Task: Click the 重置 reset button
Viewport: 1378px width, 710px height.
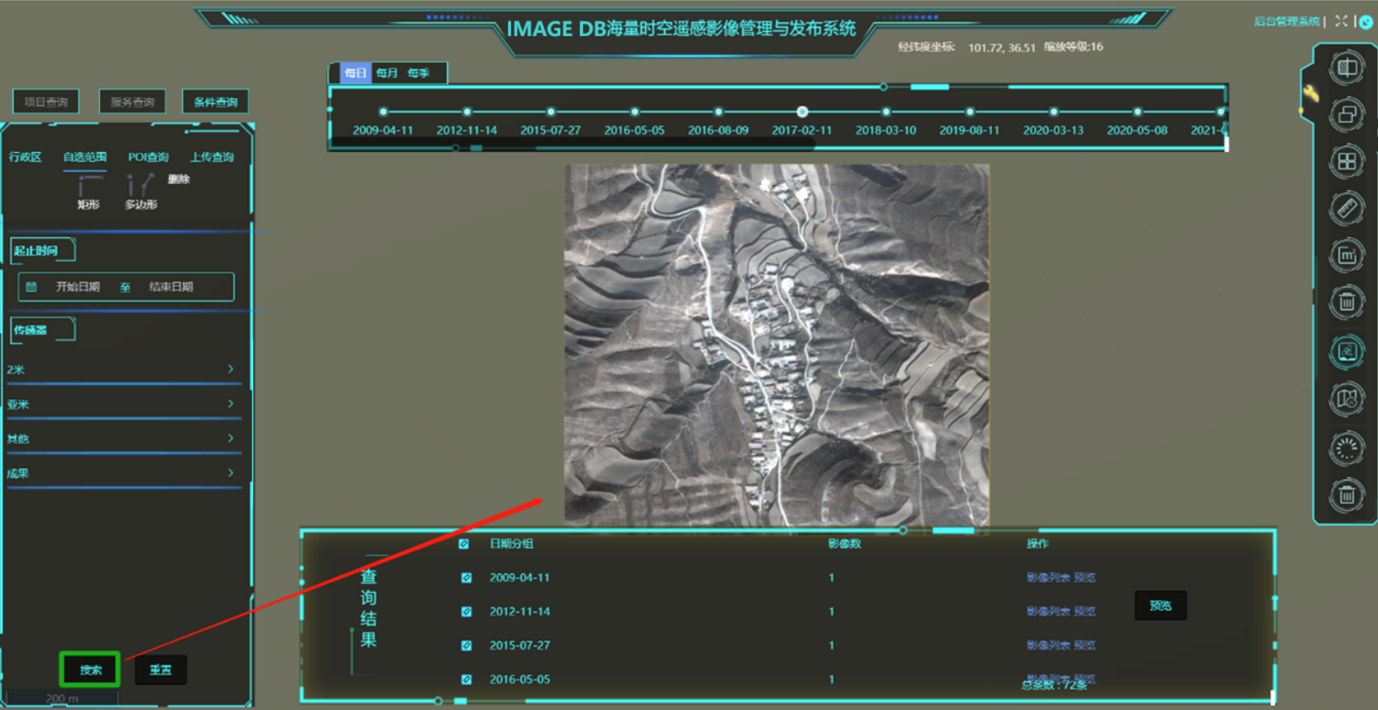Action: [x=161, y=670]
